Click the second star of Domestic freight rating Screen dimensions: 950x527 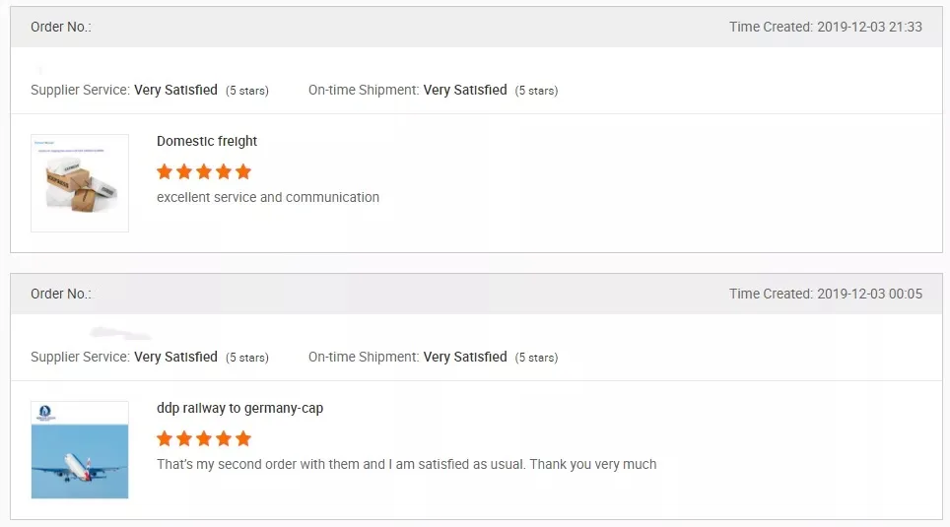[184, 171]
